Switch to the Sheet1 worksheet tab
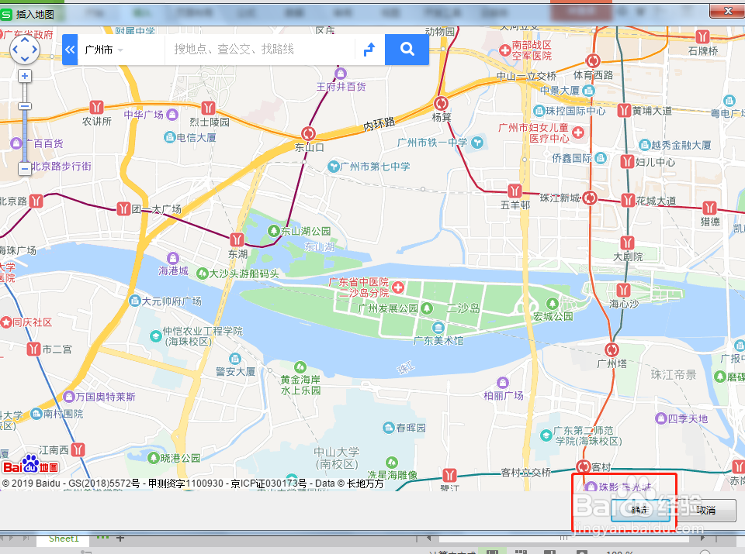The width and height of the screenshot is (745, 554). tap(63, 539)
